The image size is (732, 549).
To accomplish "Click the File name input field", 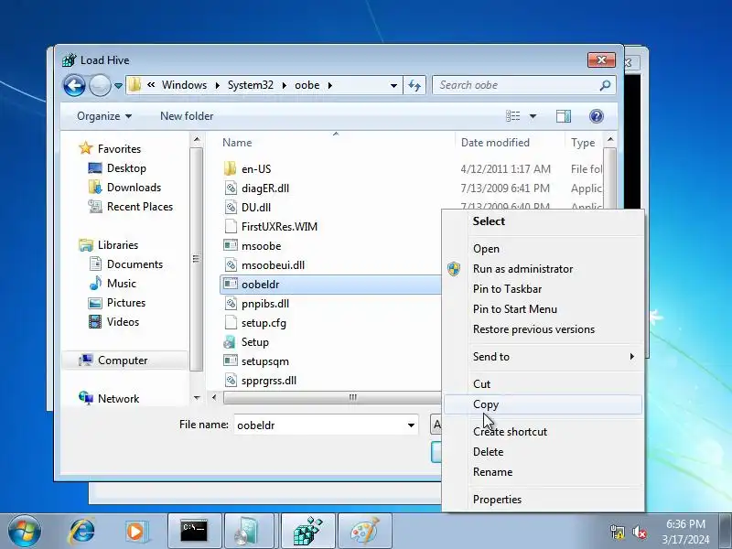I will point(318,425).
